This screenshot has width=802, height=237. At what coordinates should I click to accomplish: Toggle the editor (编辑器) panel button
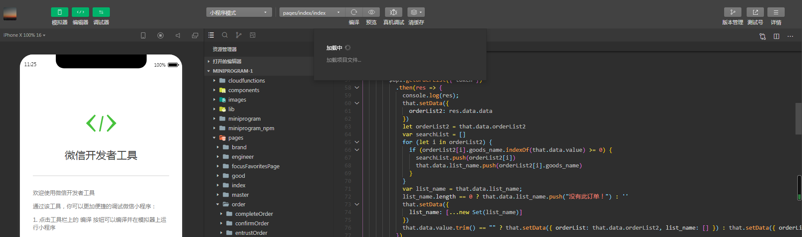click(x=80, y=12)
